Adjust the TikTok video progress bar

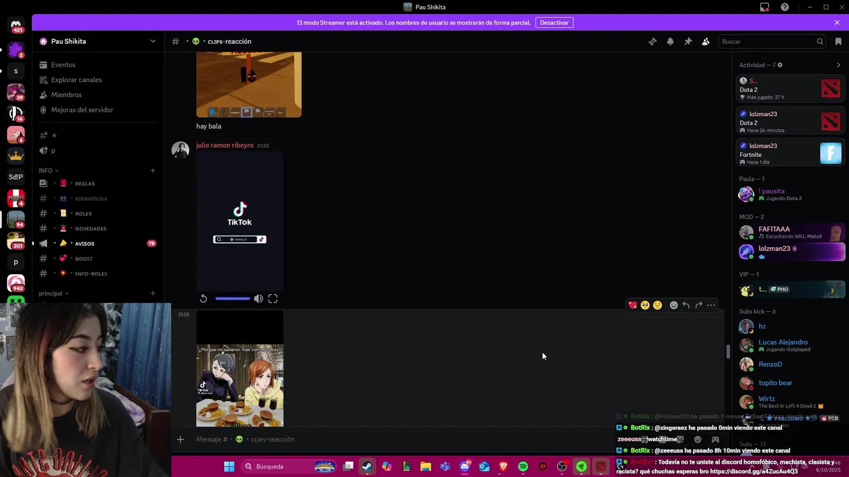pyautogui.click(x=233, y=299)
